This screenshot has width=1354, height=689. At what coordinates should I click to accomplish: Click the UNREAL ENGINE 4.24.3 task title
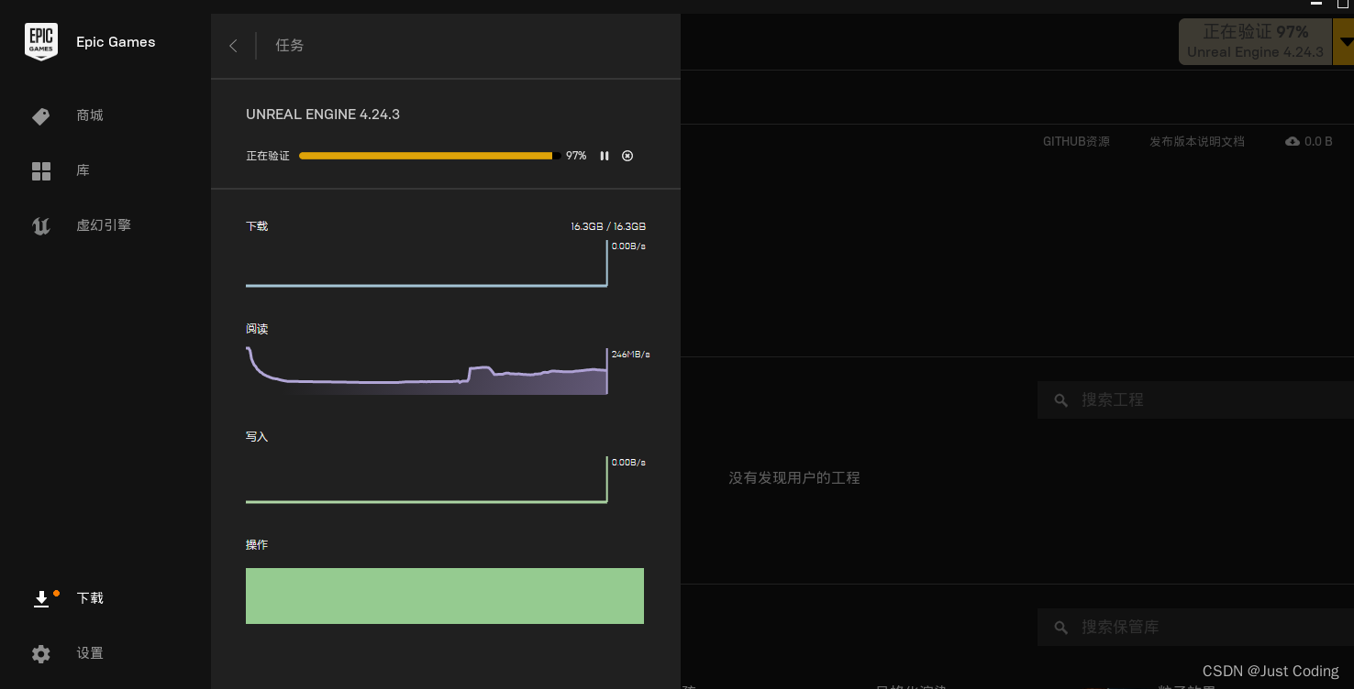click(x=323, y=115)
